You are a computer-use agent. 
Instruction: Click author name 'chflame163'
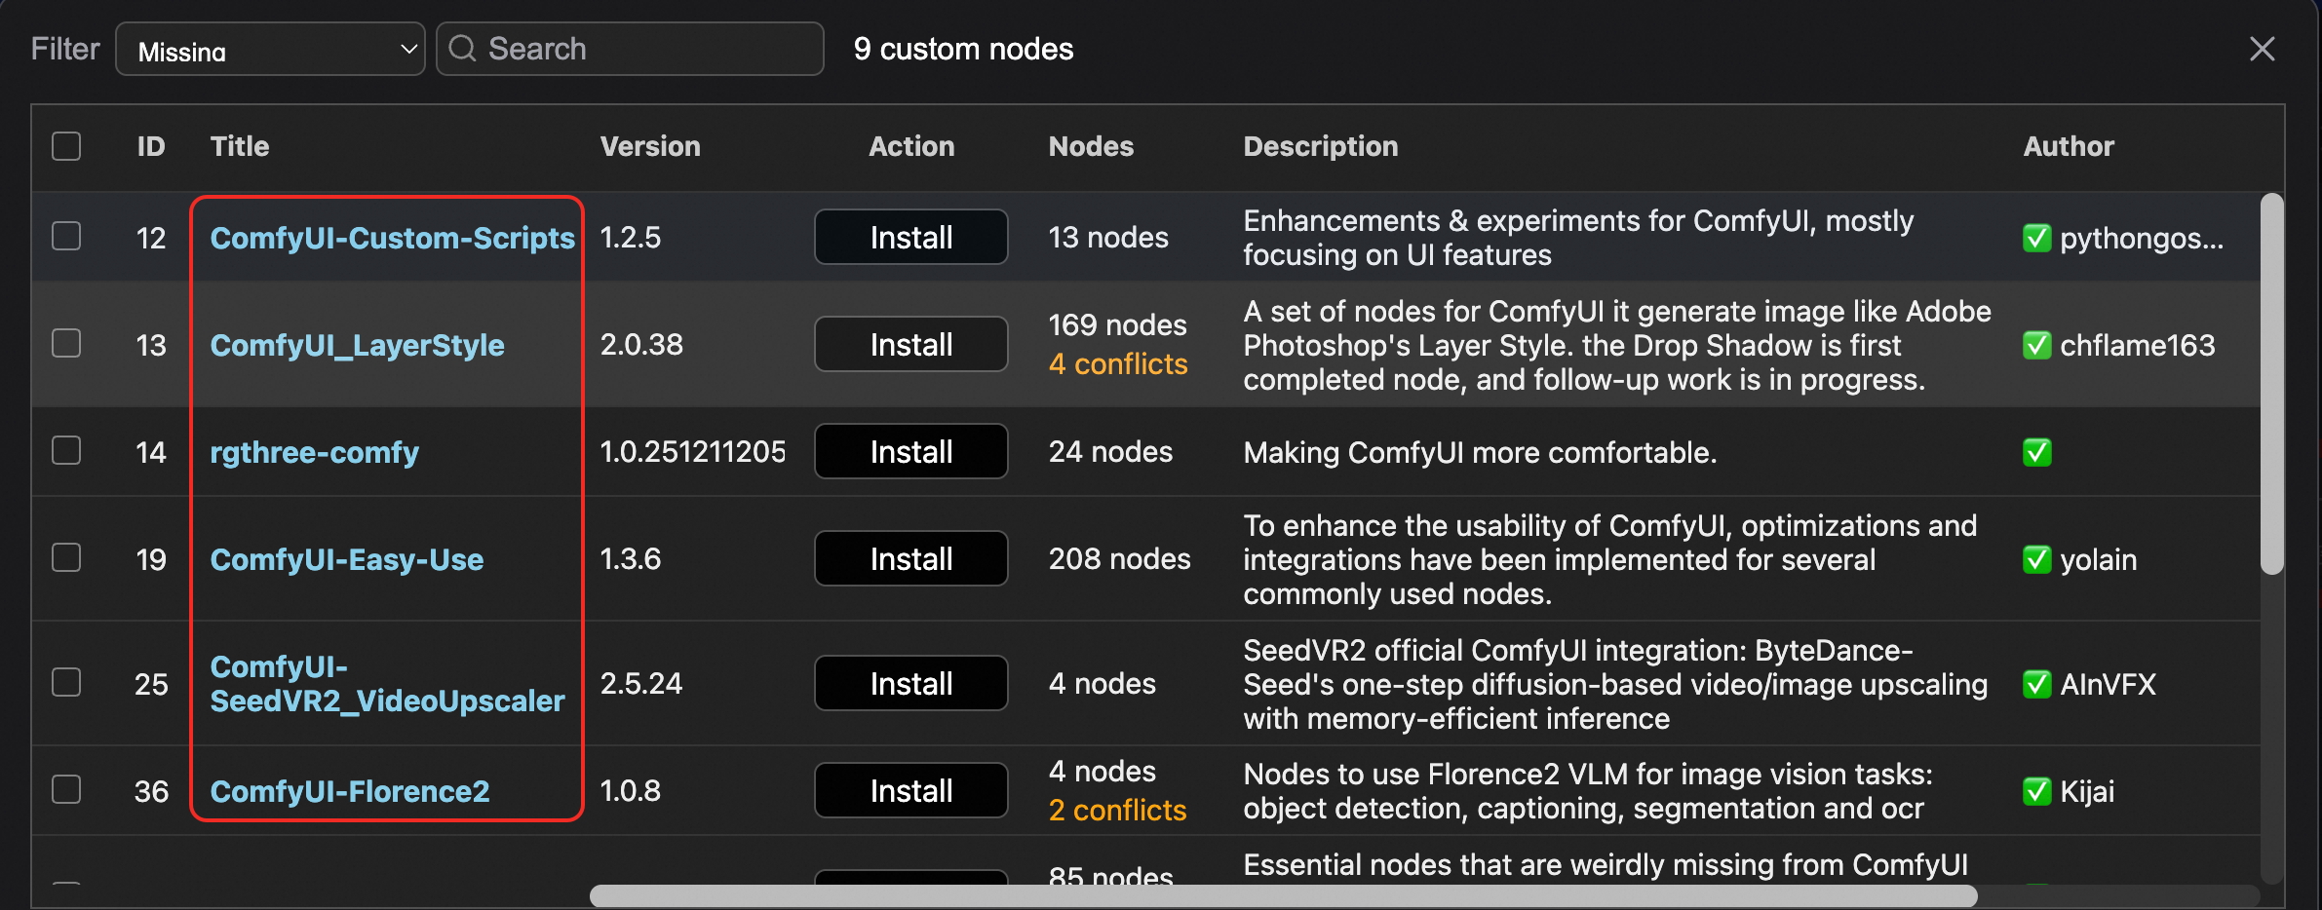tap(2138, 345)
